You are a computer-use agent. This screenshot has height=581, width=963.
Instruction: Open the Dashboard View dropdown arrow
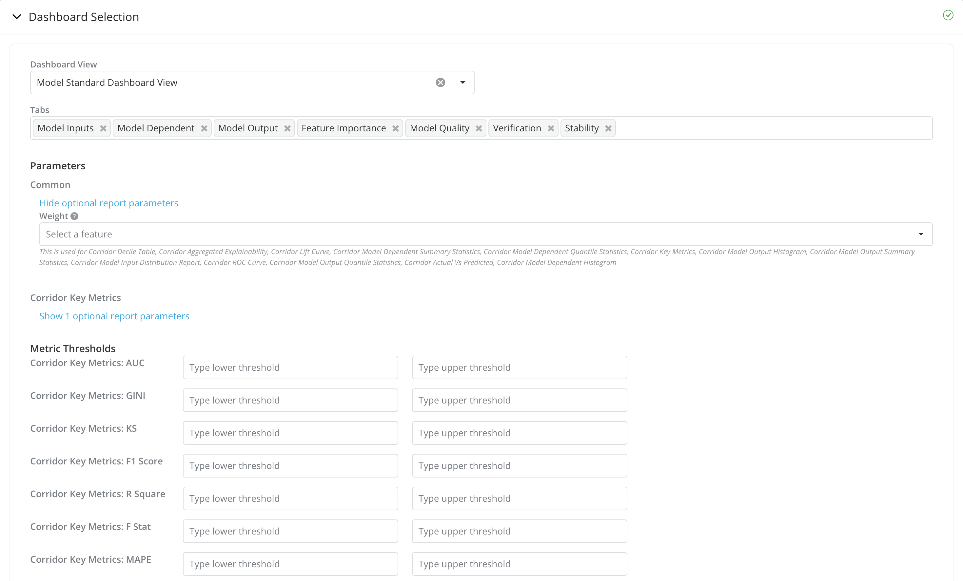(x=463, y=83)
